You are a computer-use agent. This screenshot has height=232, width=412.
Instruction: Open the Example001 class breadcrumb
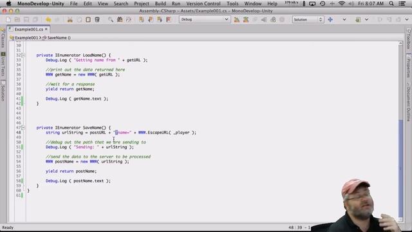point(24,38)
